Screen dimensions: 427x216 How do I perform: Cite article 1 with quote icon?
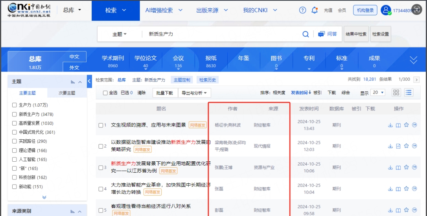414,125
